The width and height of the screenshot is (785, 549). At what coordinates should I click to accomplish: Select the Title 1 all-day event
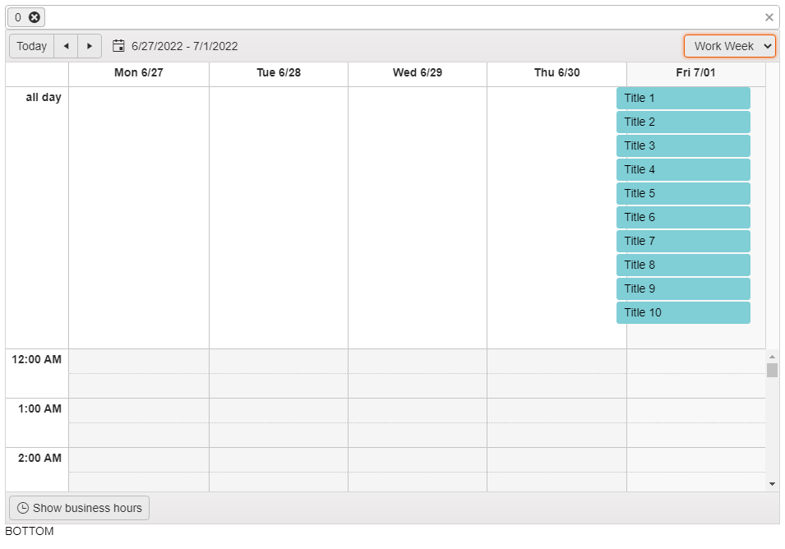(x=683, y=98)
